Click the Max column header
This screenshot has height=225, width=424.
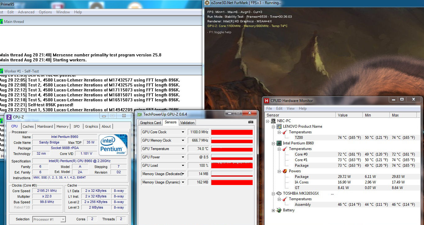(404, 115)
